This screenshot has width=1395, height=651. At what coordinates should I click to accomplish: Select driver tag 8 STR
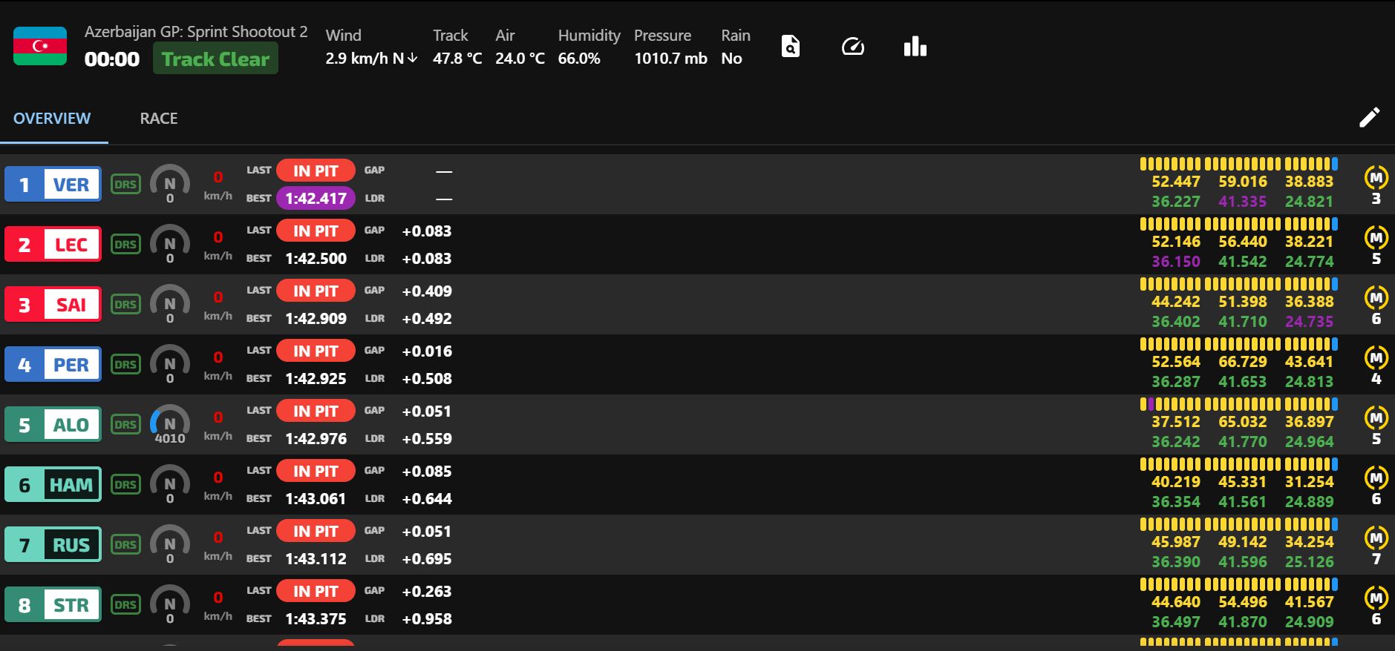click(53, 605)
